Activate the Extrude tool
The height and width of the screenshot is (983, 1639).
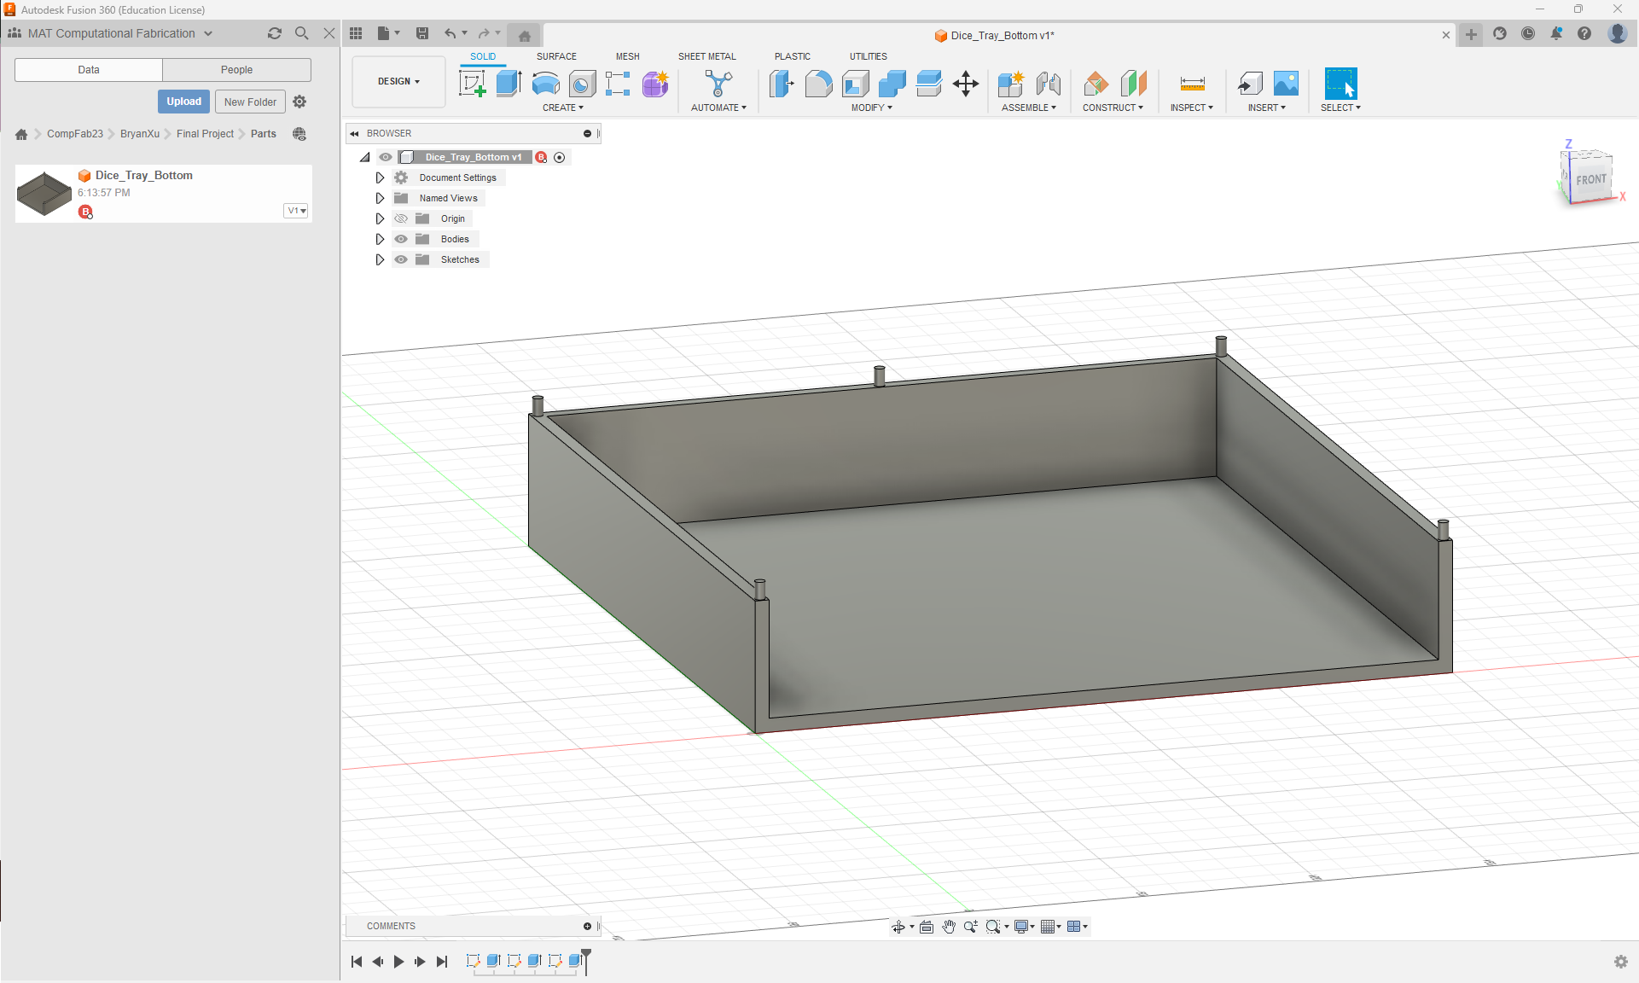[x=509, y=84]
